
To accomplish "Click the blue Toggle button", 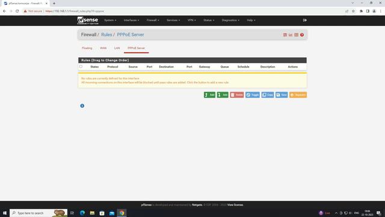I will (x=253, y=95).
